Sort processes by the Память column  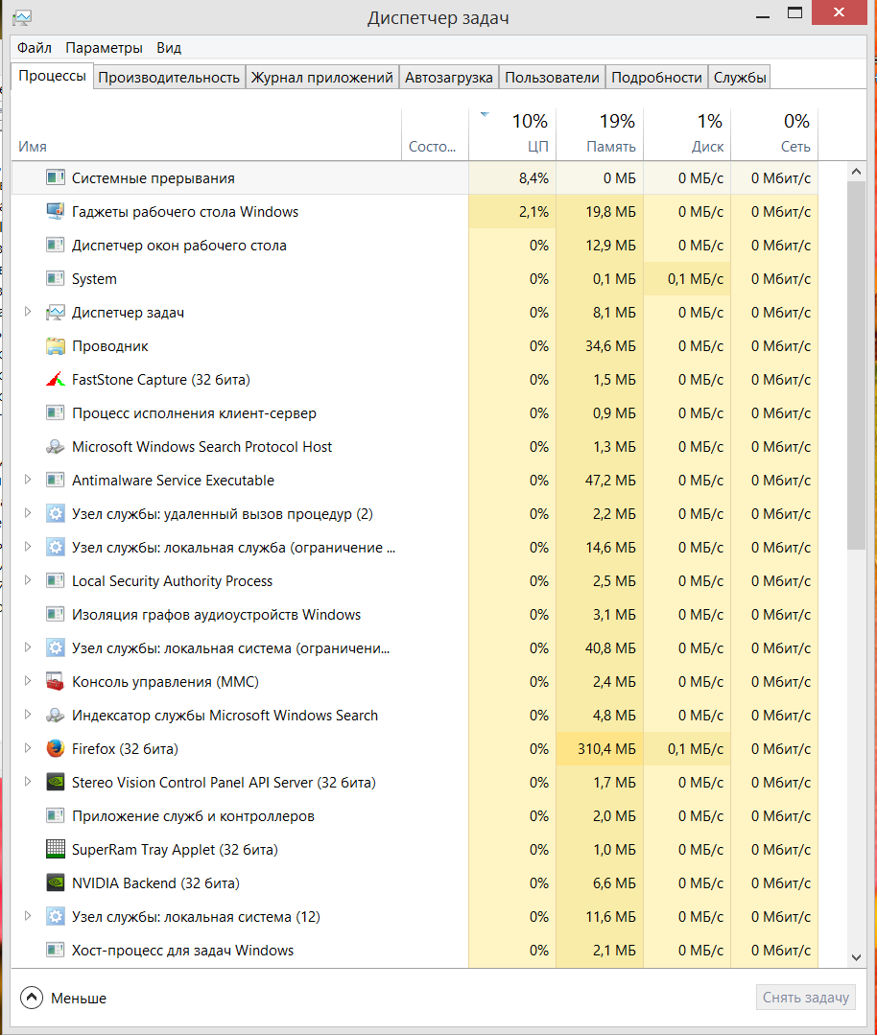point(599,134)
